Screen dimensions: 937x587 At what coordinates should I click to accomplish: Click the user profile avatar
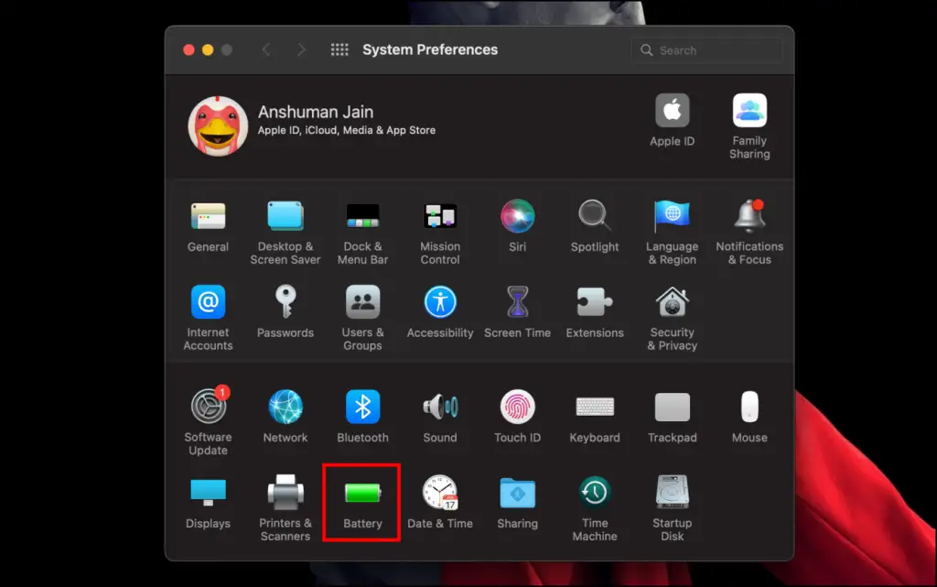[x=218, y=126]
